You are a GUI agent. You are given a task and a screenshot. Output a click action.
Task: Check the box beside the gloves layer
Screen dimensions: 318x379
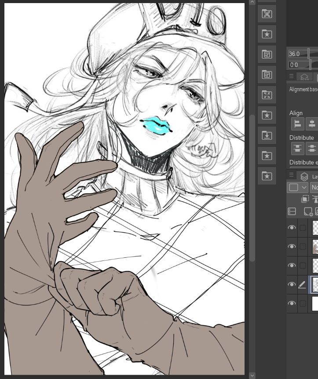pyautogui.click(x=303, y=246)
